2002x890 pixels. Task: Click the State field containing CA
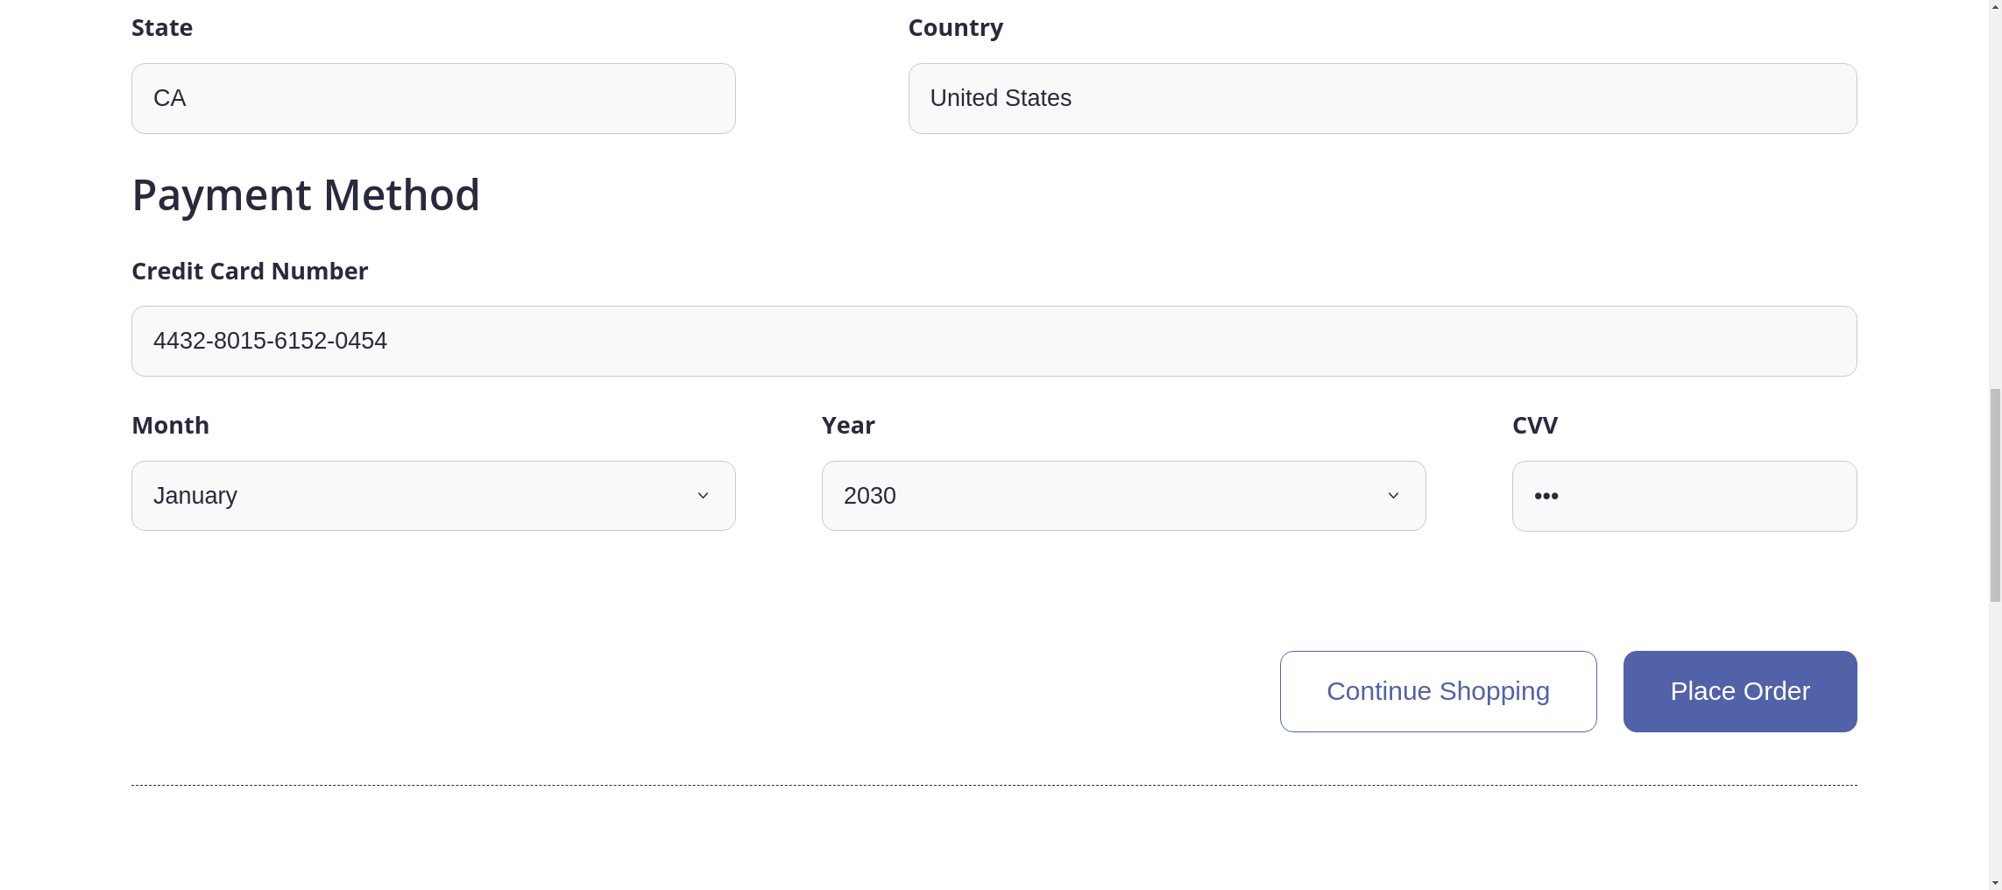(x=433, y=98)
